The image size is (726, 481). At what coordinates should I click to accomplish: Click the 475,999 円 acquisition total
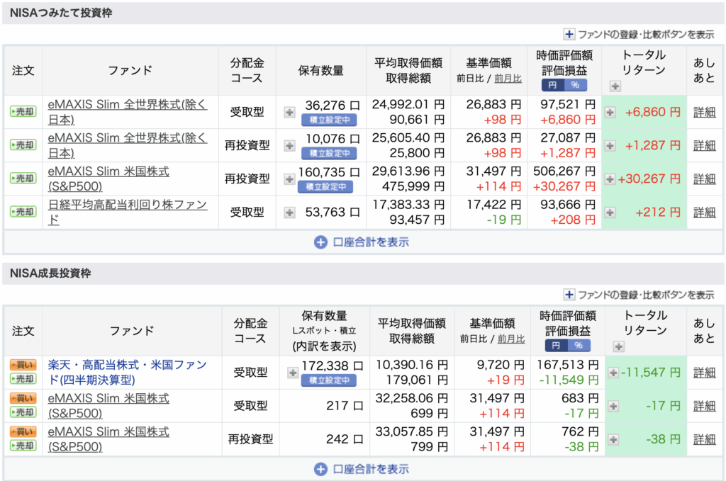(413, 186)
